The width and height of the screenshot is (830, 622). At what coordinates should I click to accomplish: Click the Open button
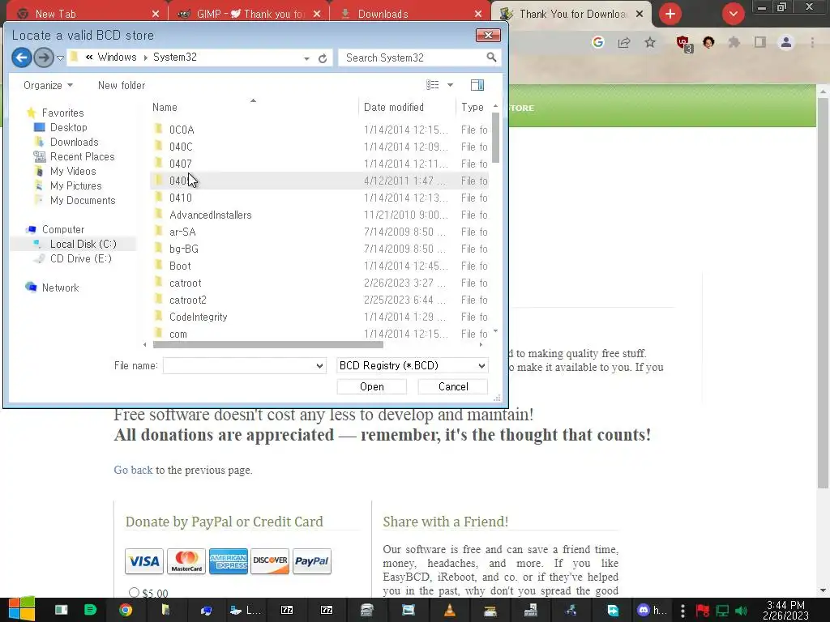371,386
